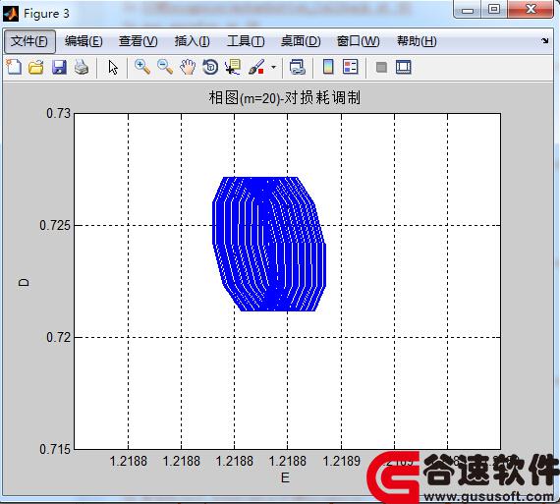Insert a legend using the toolbar icon
Image resolution: width=560 pixels, height=504 pixels.
coord(351,67)
